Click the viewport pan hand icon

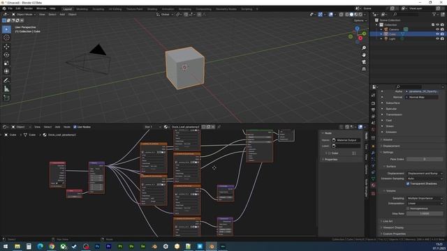(x=364, y=55)
